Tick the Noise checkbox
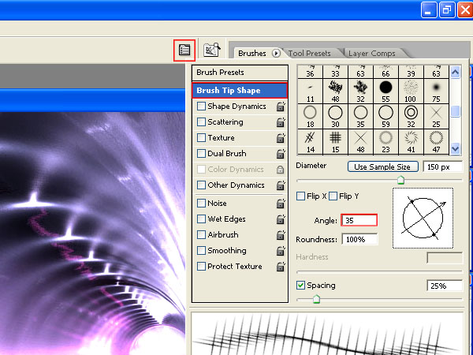The height and width of the screenshot is (355, 473). click(x=201, y=204)
